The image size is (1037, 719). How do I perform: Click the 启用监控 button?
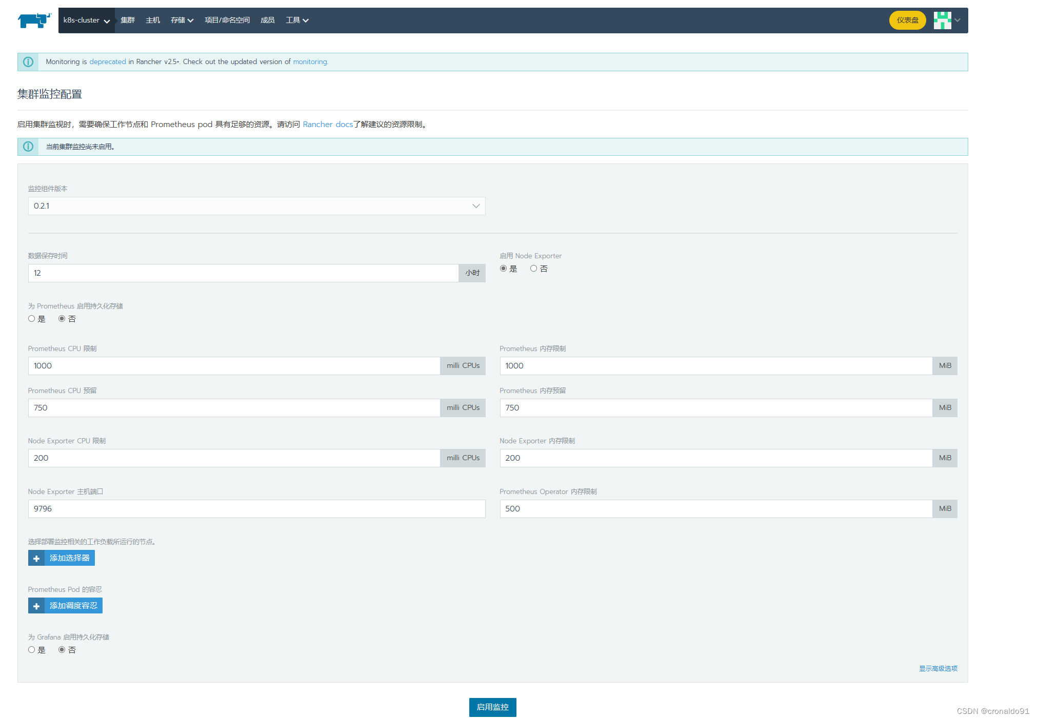click(x=492, y=707)
